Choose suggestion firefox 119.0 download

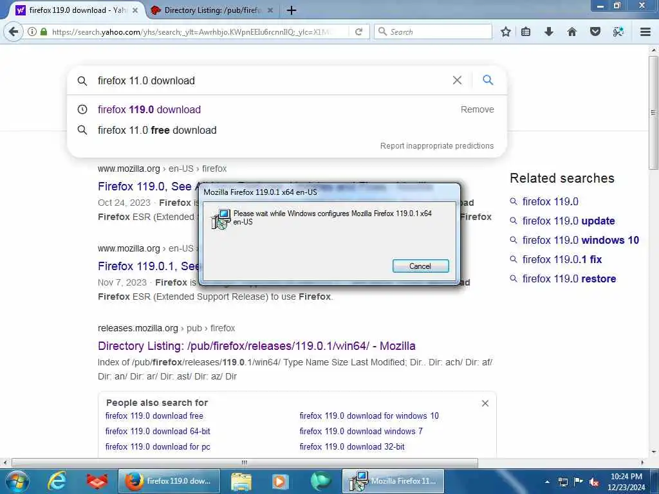point(149,109)
